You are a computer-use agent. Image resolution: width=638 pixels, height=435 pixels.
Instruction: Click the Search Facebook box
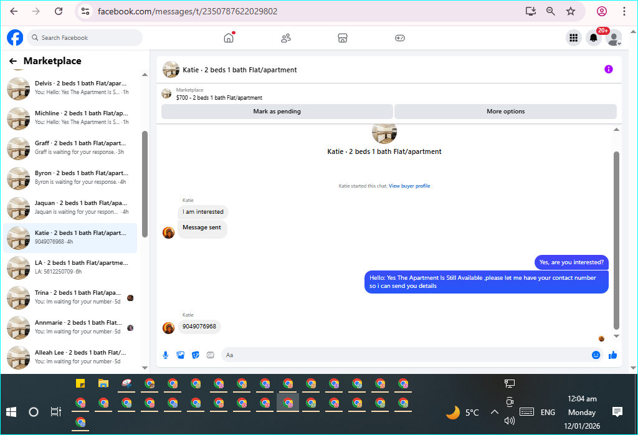click(85, 38)
